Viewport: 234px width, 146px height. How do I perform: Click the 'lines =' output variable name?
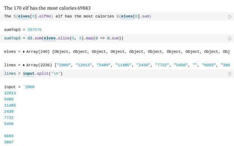[10, 65]
